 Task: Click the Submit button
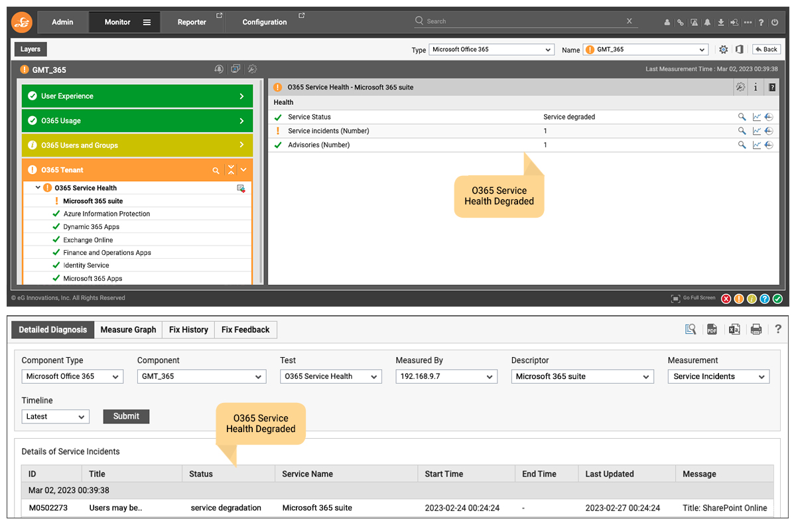coord(126,417)
